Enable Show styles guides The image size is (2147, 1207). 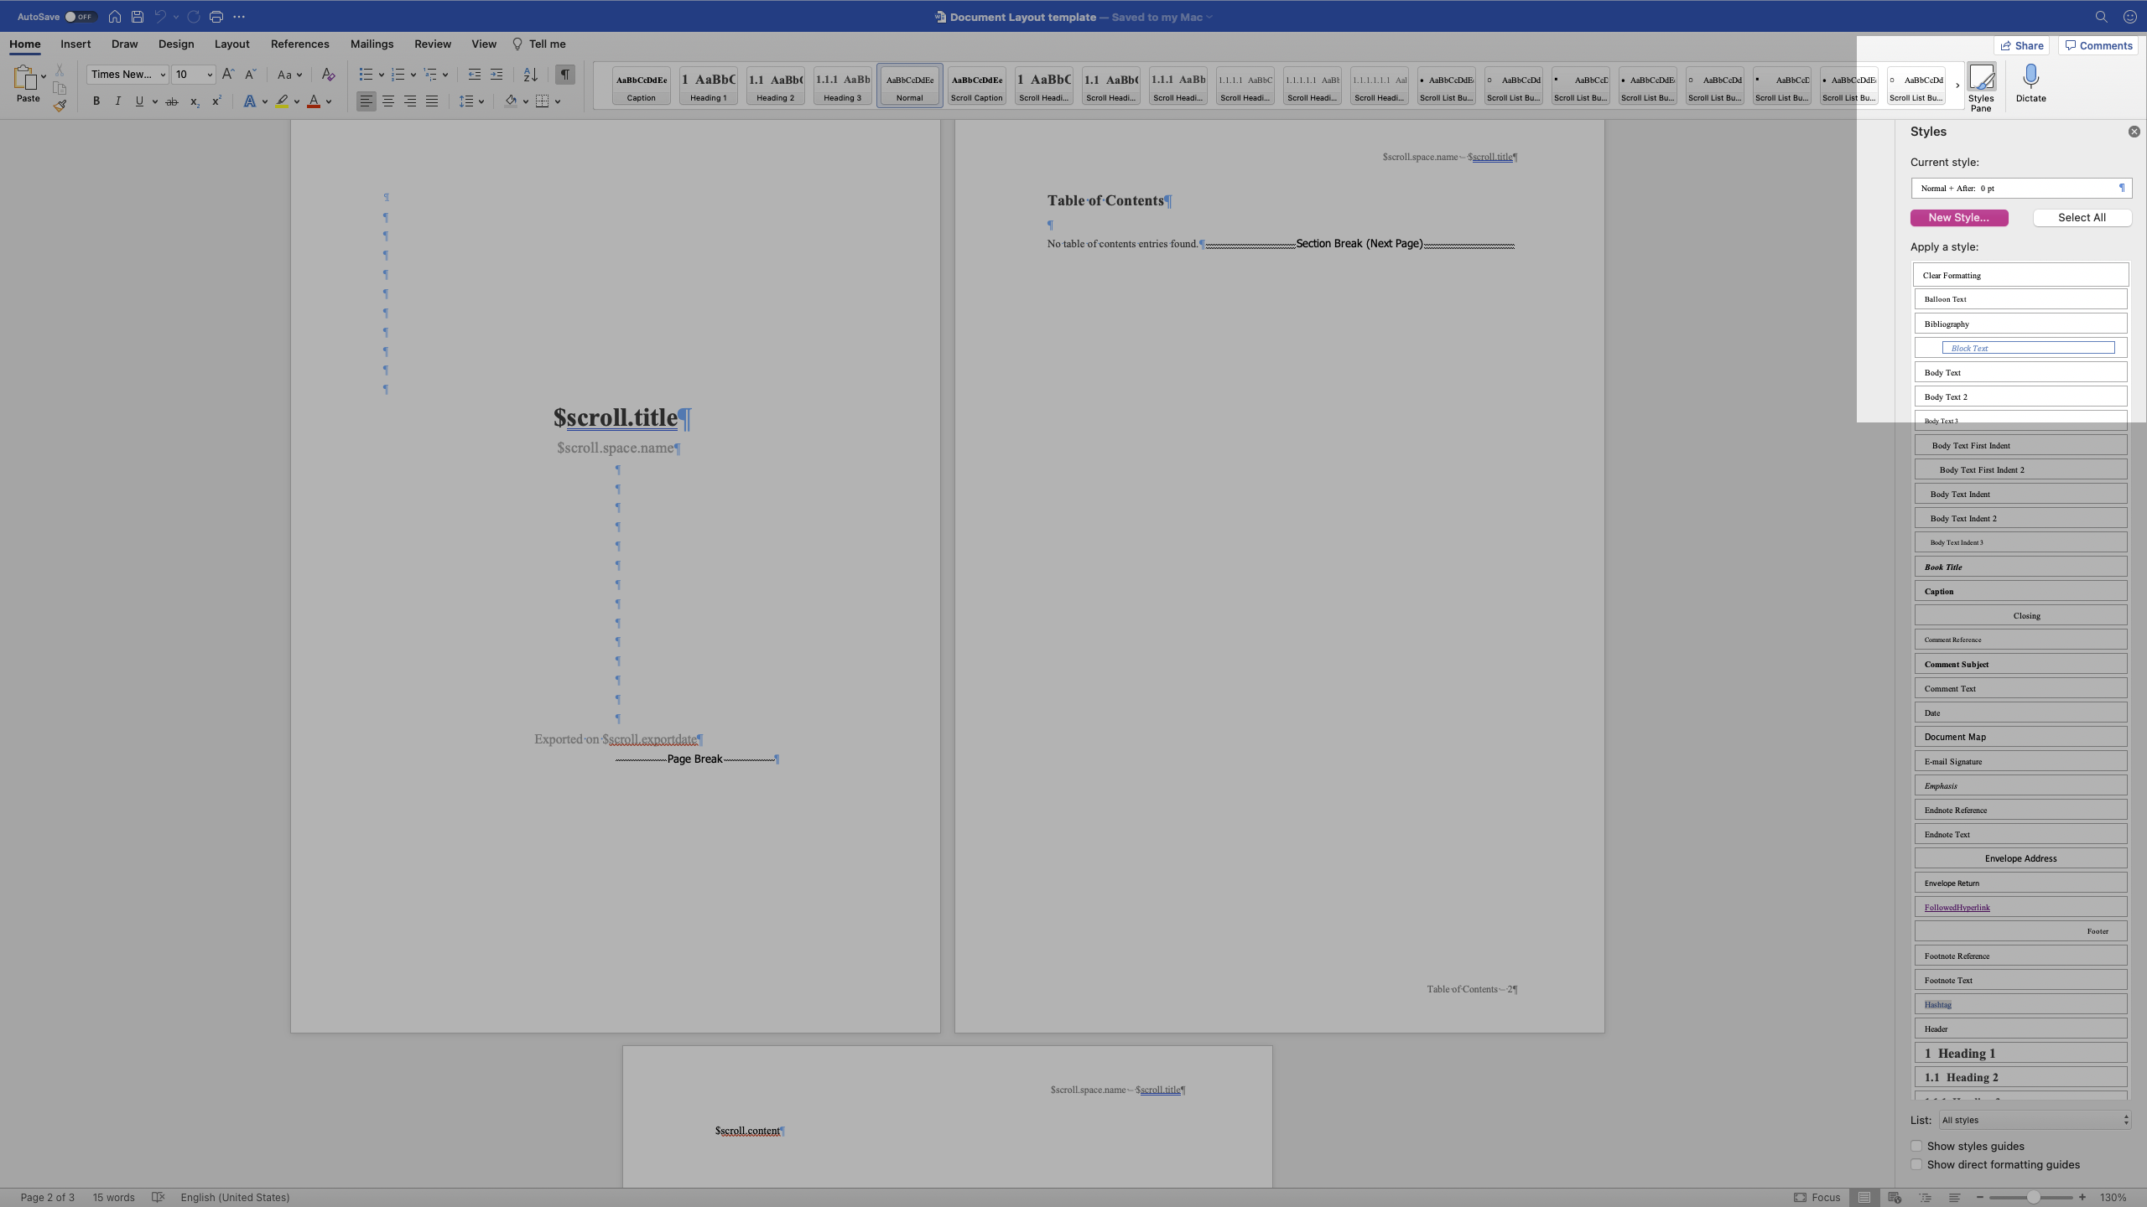tap(1917, 1146)
